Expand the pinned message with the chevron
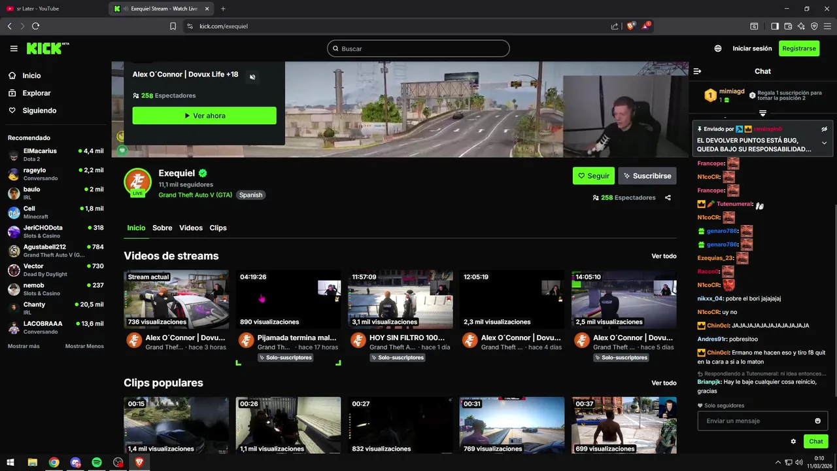 tap(825, 143)
